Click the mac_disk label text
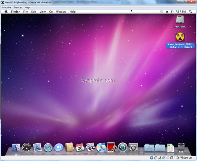 180,27
